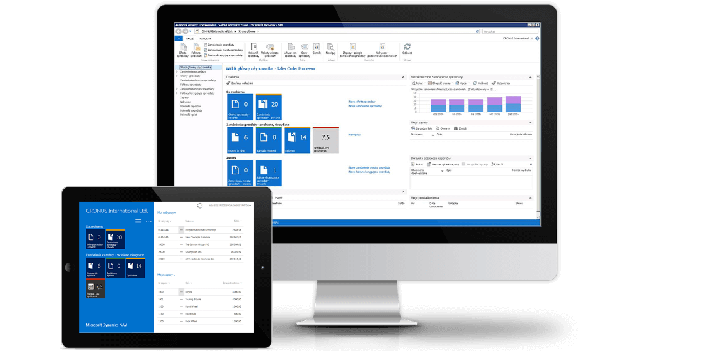Click Nowa oferta sprzedaży link

tap(362, 102)
